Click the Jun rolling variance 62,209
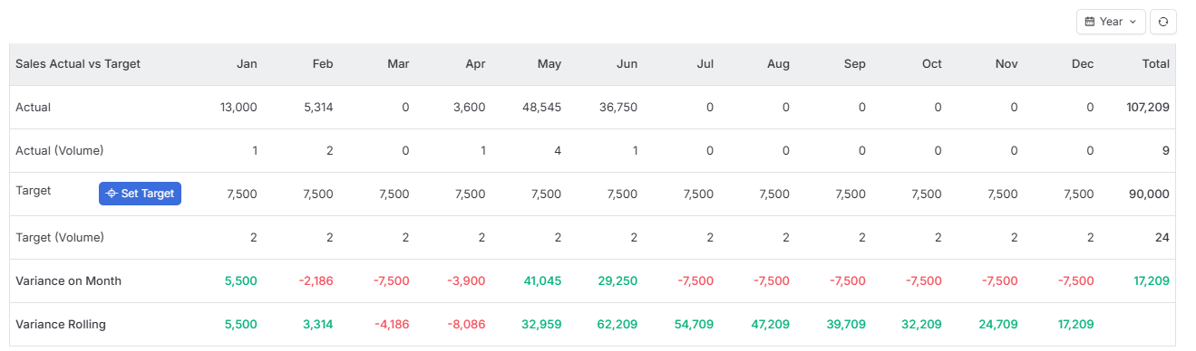 click(x=618, y=325)
